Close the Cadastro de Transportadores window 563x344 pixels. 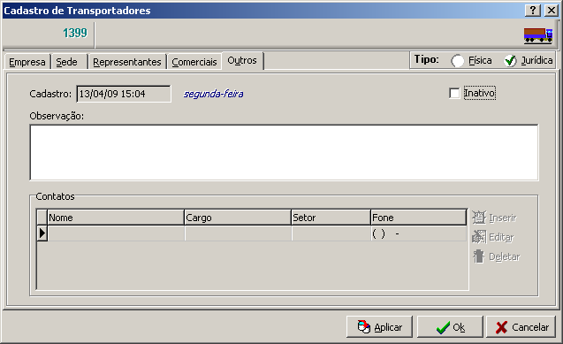552,10
